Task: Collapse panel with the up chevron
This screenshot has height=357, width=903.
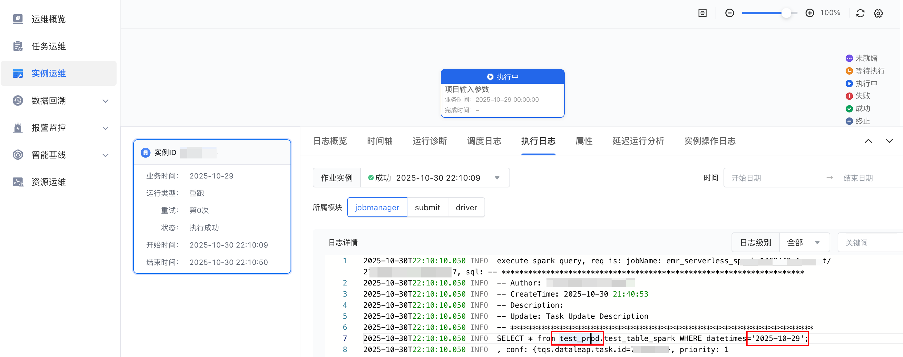Action: [868, 141]
